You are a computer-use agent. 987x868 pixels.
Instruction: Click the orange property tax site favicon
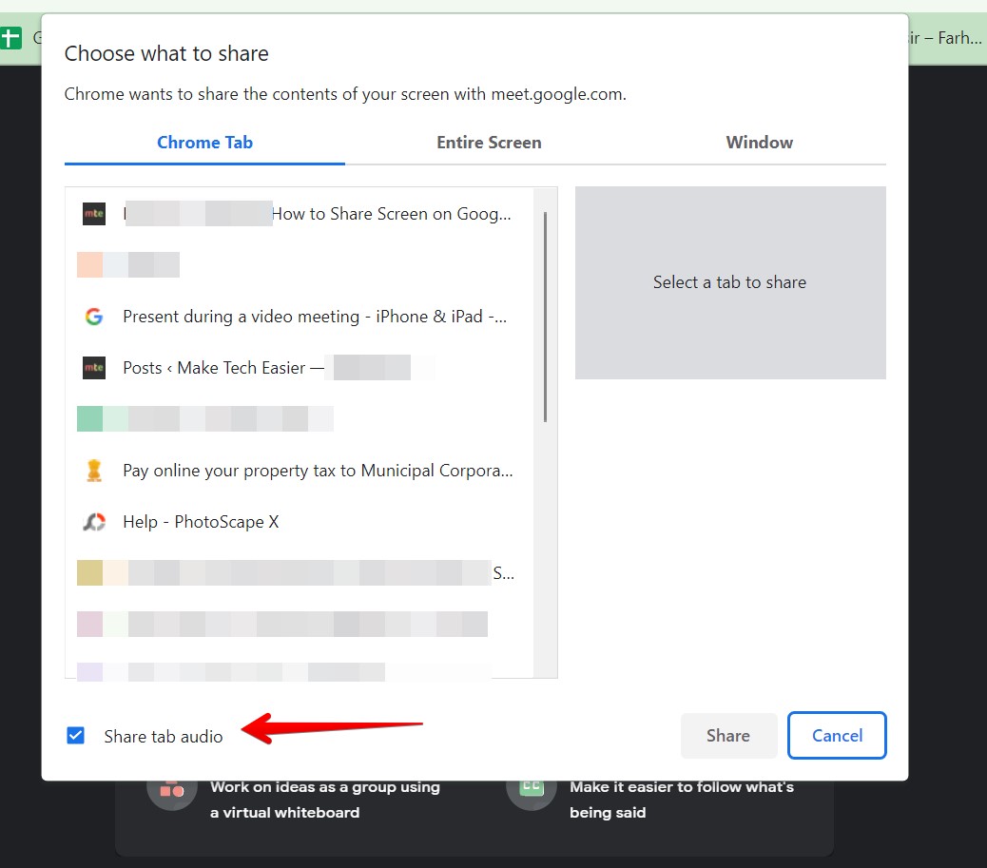[94, 470]
